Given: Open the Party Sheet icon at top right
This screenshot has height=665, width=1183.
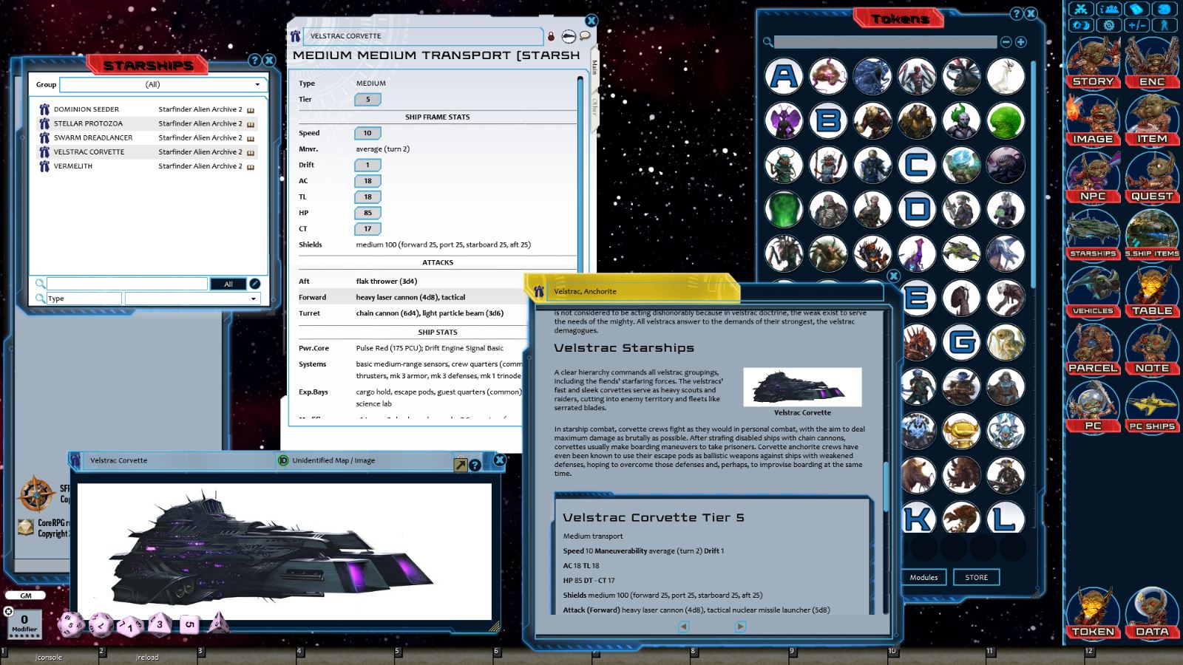Looking at the screenshot, I should tap(1108, 9).
